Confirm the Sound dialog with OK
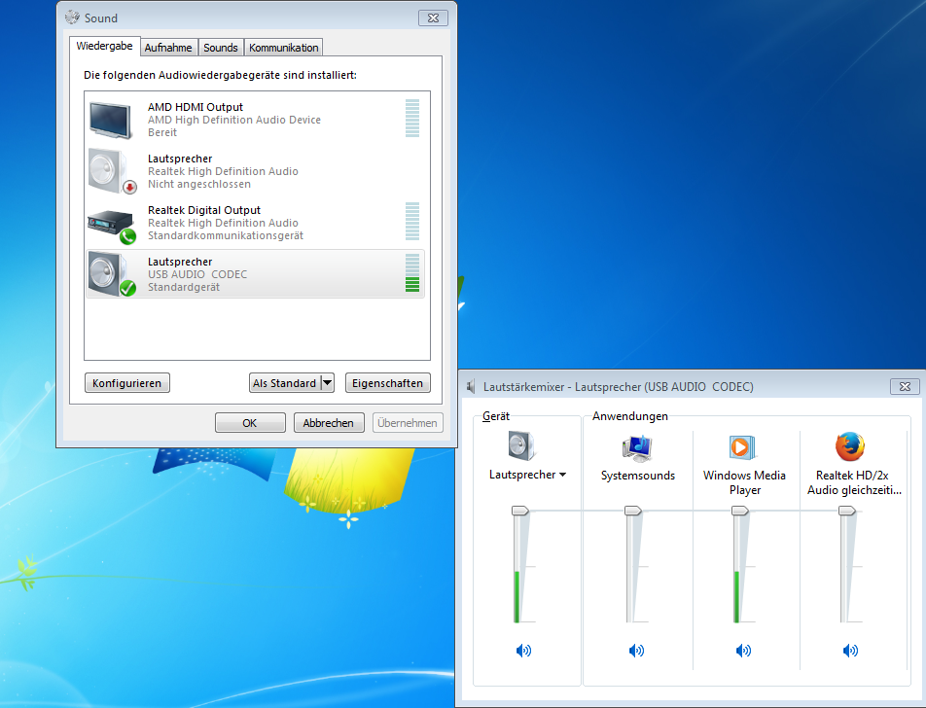The width and height of the screenshot is (926, 708). (x=250, y=423)
